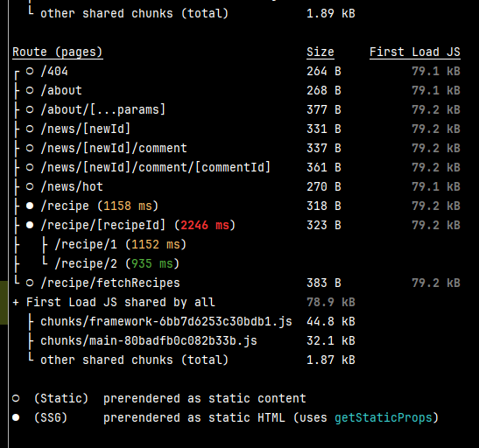The image size is (479, 448).
Task: Click the plus sign before First Load JS
Action: coord(16,303)
